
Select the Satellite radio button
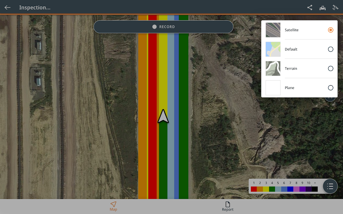click(331, 30)
